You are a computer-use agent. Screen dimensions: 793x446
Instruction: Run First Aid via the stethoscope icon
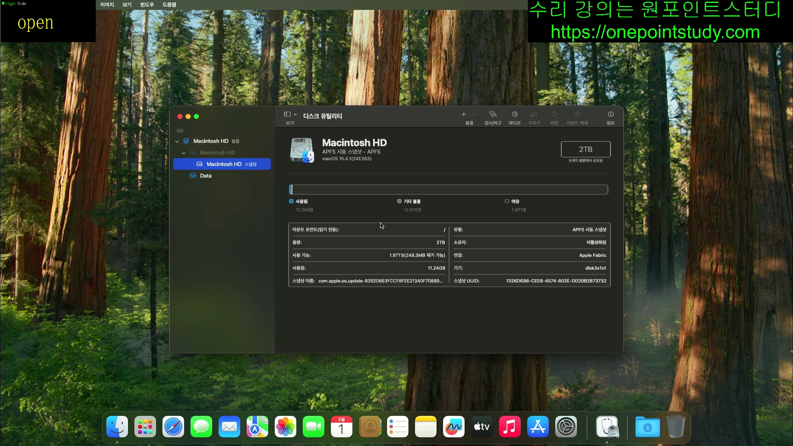(493, 114)
